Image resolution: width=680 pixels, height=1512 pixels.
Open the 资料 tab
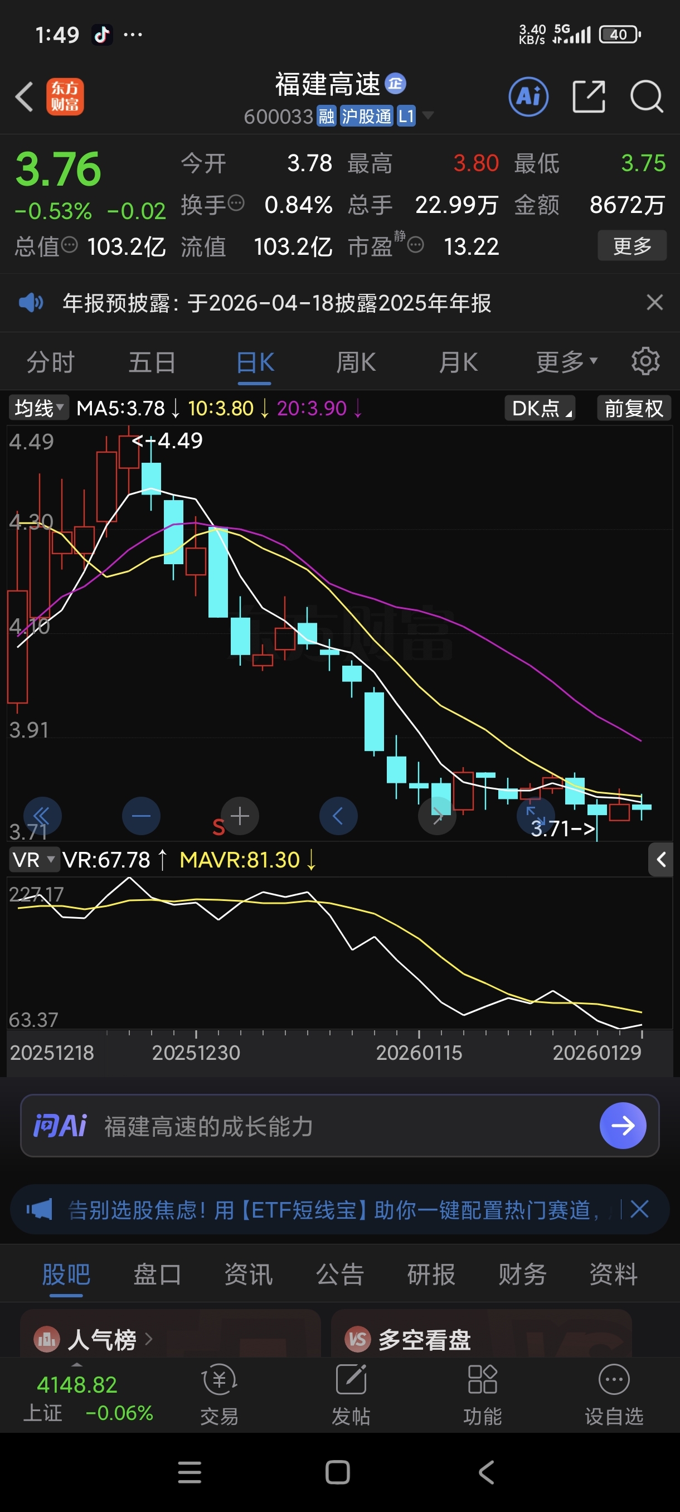pos(614,1274)
